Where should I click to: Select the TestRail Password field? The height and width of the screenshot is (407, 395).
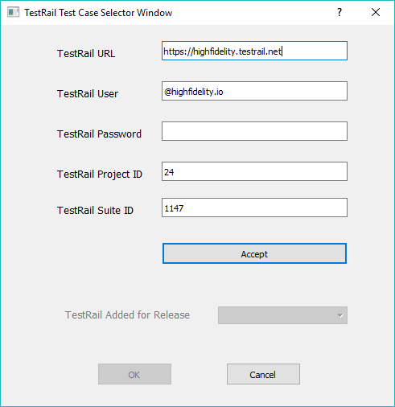tap(254, 131)
